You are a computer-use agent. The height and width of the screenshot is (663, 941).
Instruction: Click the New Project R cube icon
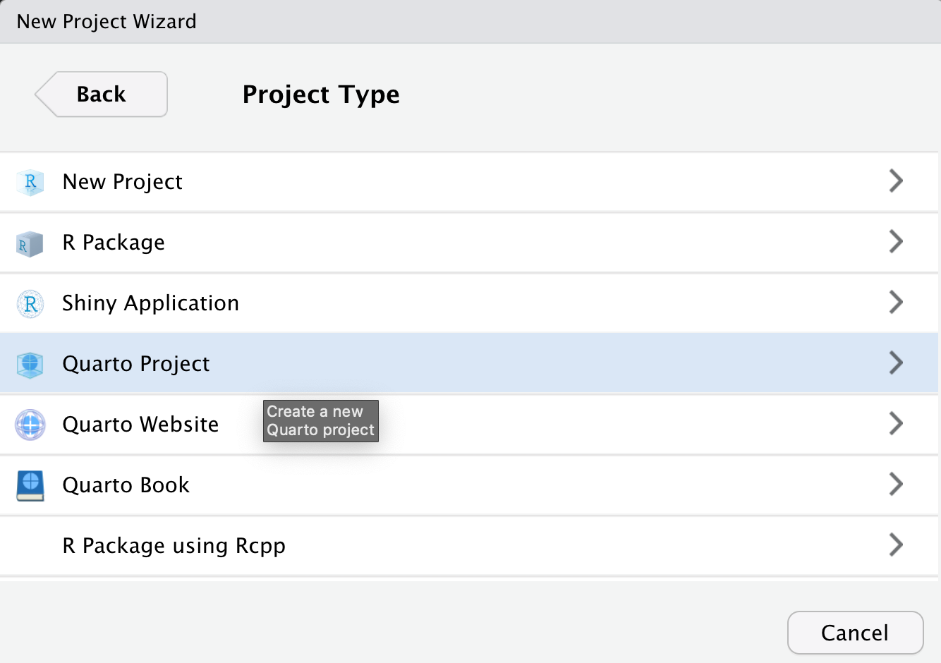click(30, 183)
